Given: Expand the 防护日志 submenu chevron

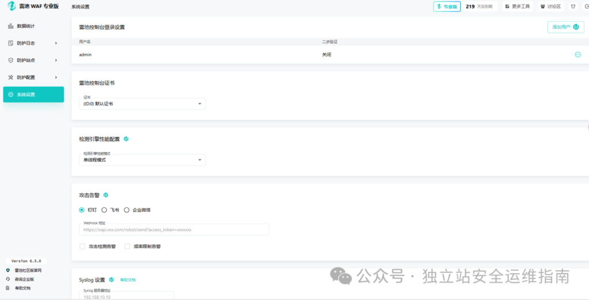Looking at the screenshot, I should 56,43.
